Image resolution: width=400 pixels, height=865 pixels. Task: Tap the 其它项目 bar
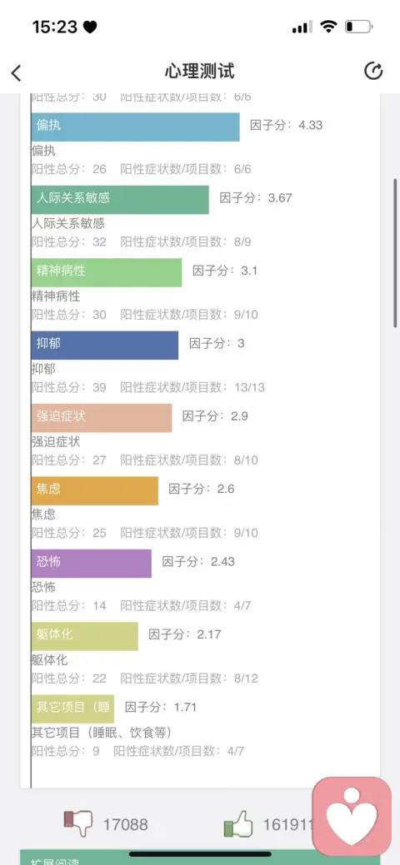(x=72, y=708)
